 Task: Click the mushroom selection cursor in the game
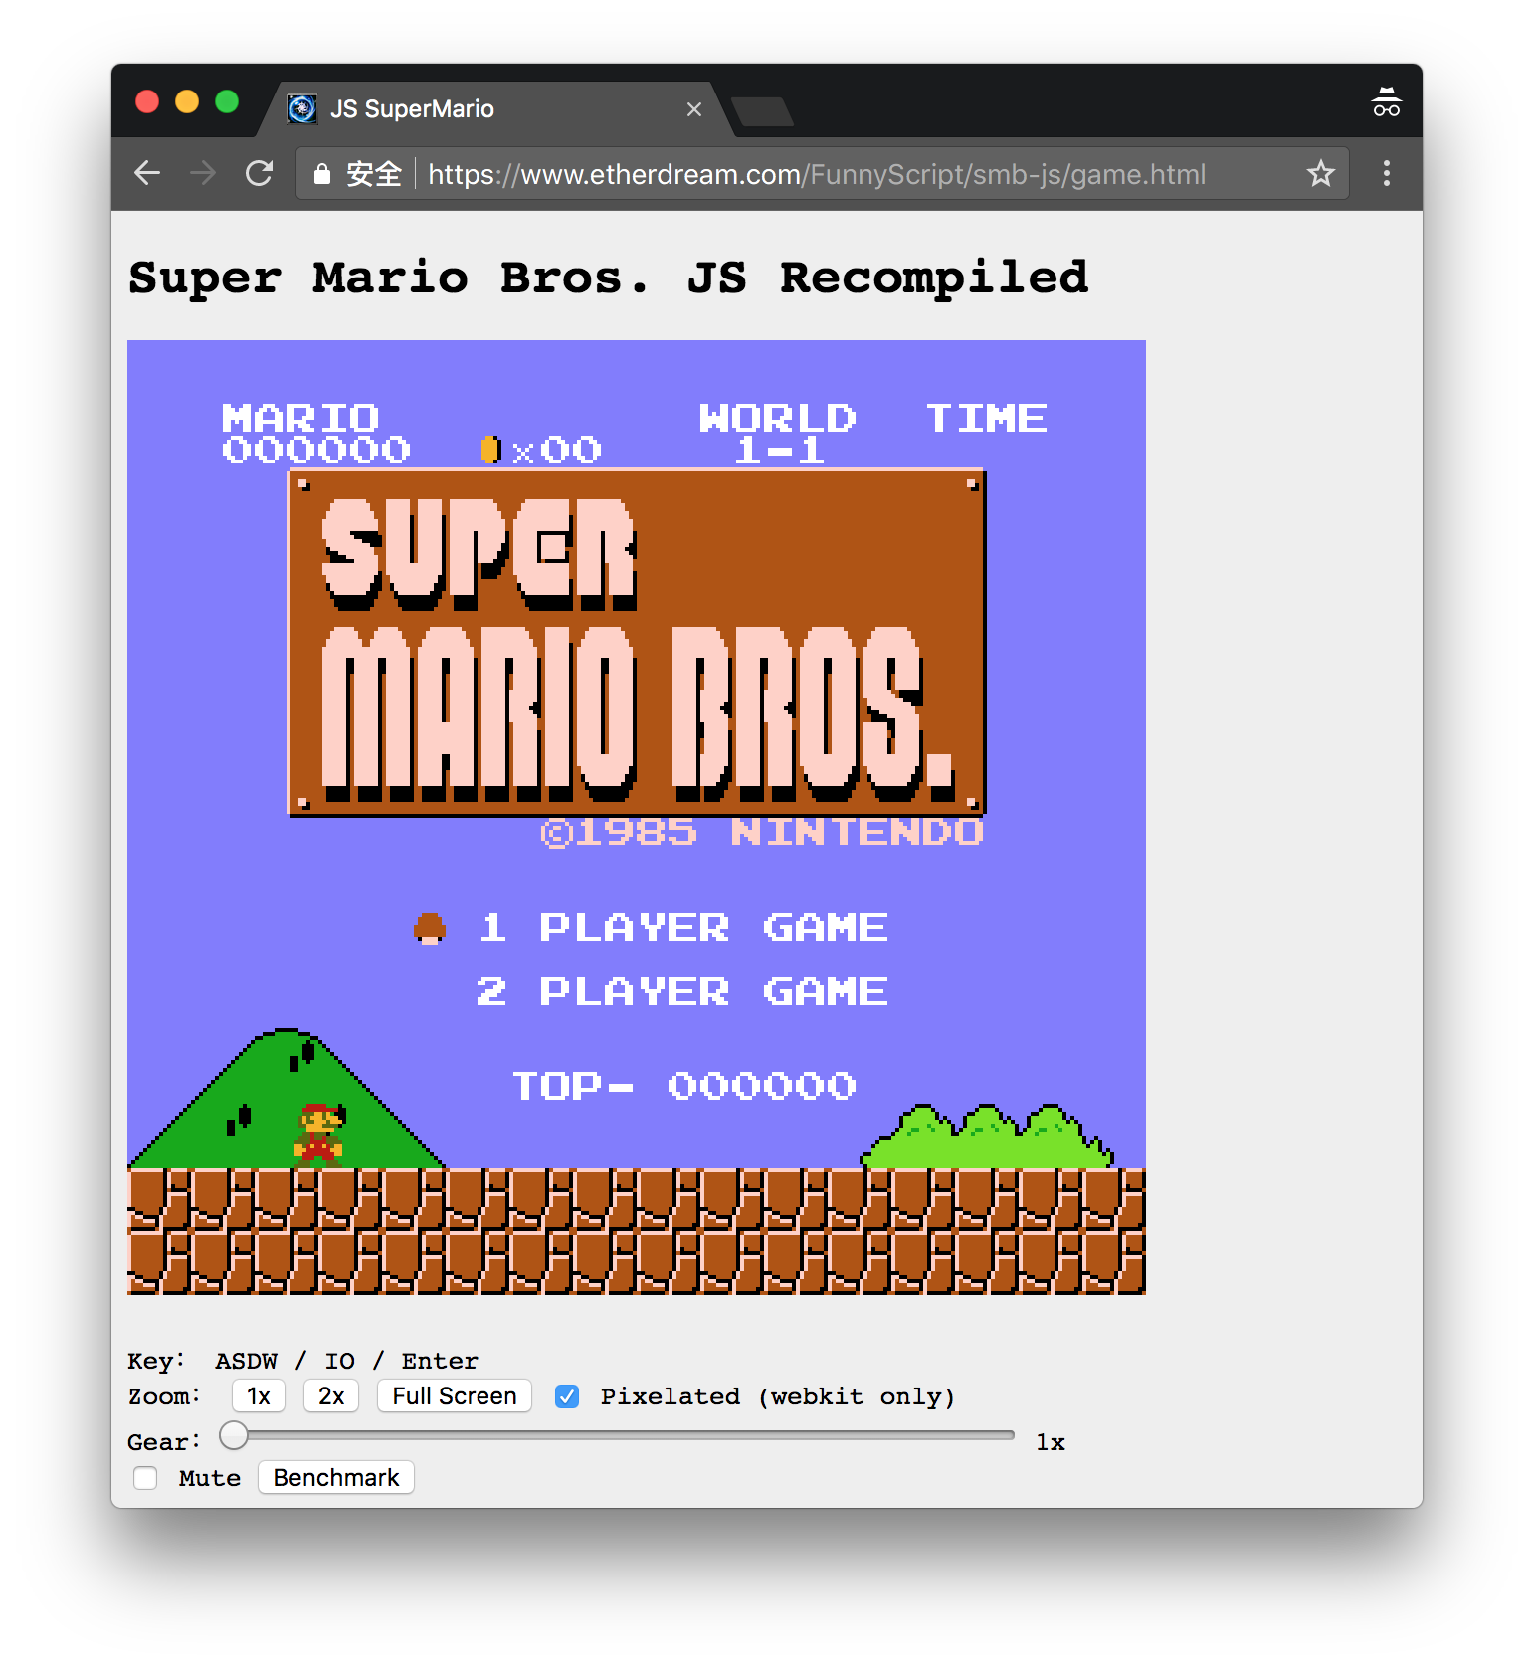(x=430, y=928)
